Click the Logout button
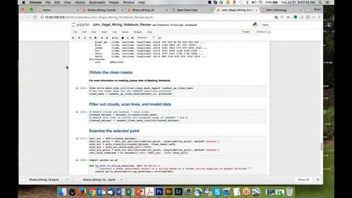This screenshot has height=198, width=352. click(x=265, y=25)
